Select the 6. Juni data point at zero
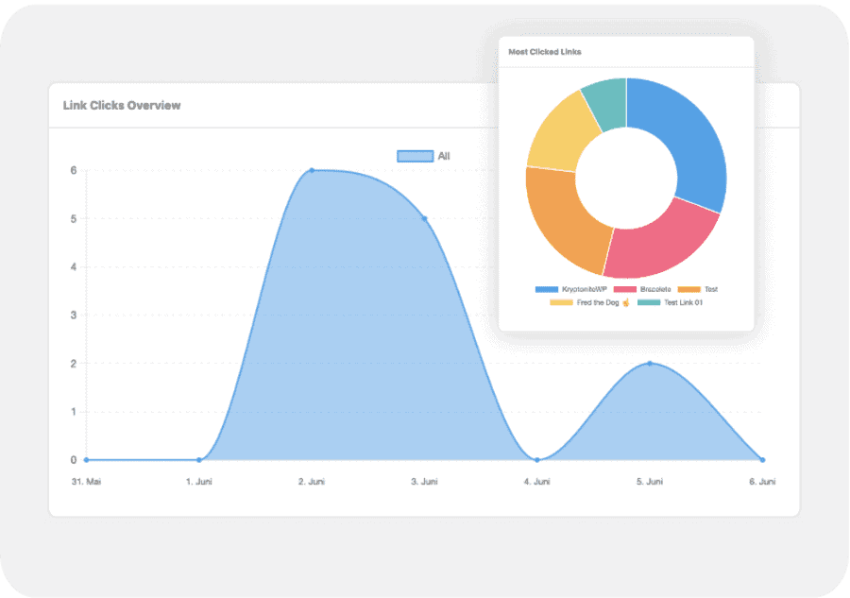This screenshot has width=850, height=598. (x=763, y=460)
